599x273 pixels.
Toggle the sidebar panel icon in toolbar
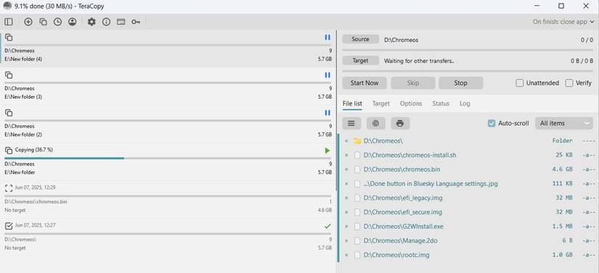click(x=9, y=22)
